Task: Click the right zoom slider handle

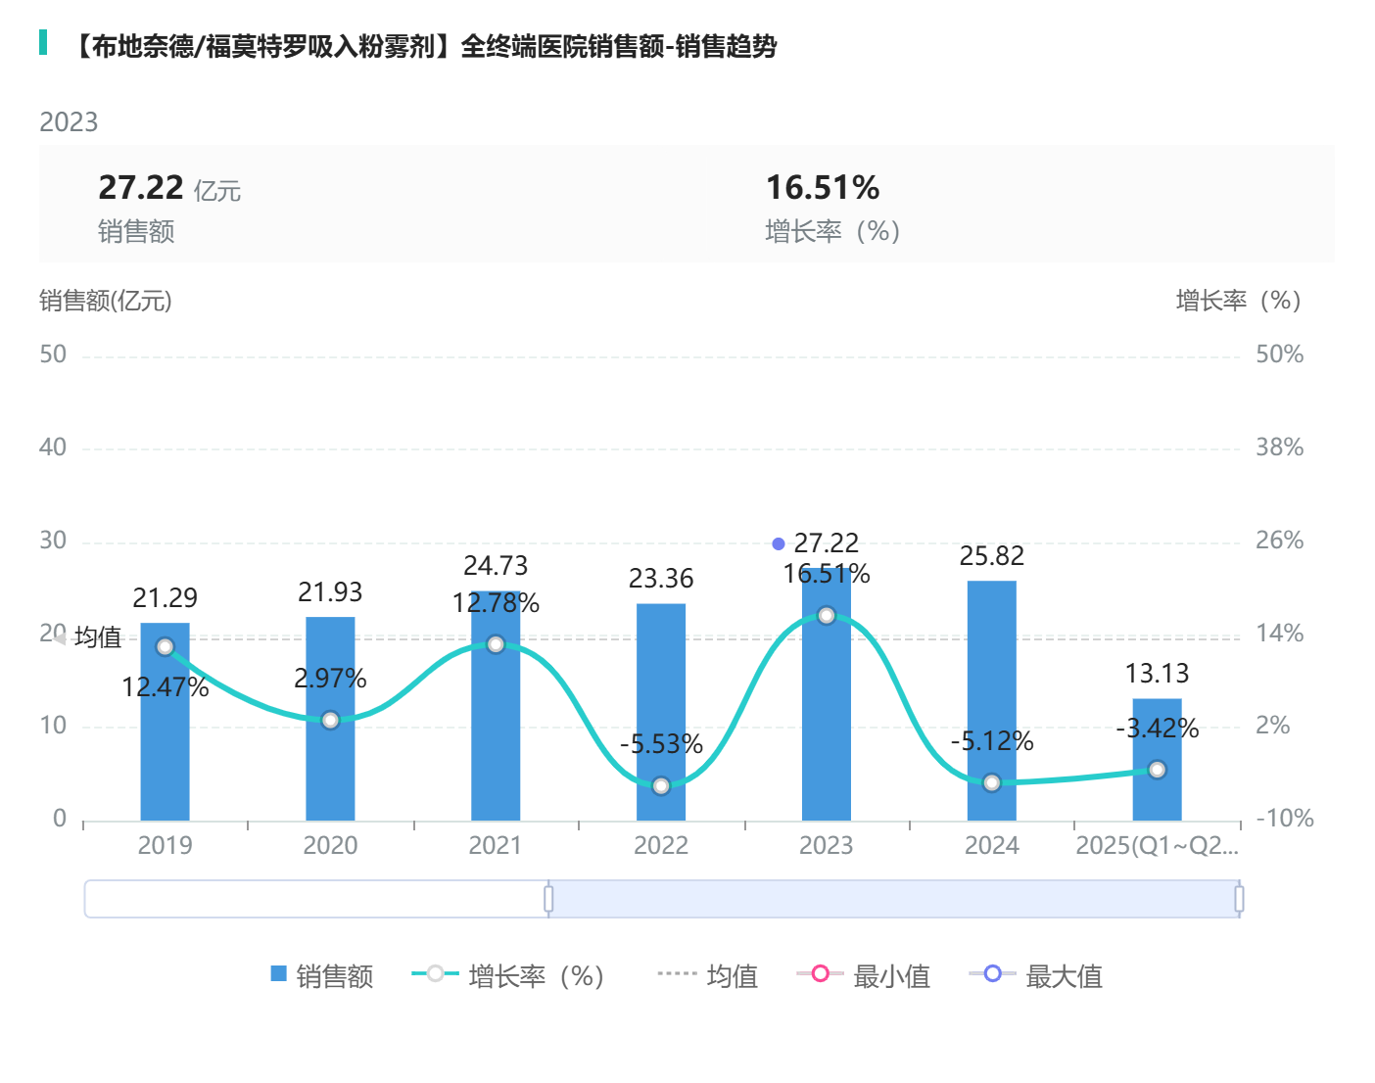Action: (x=1239, y=899)
